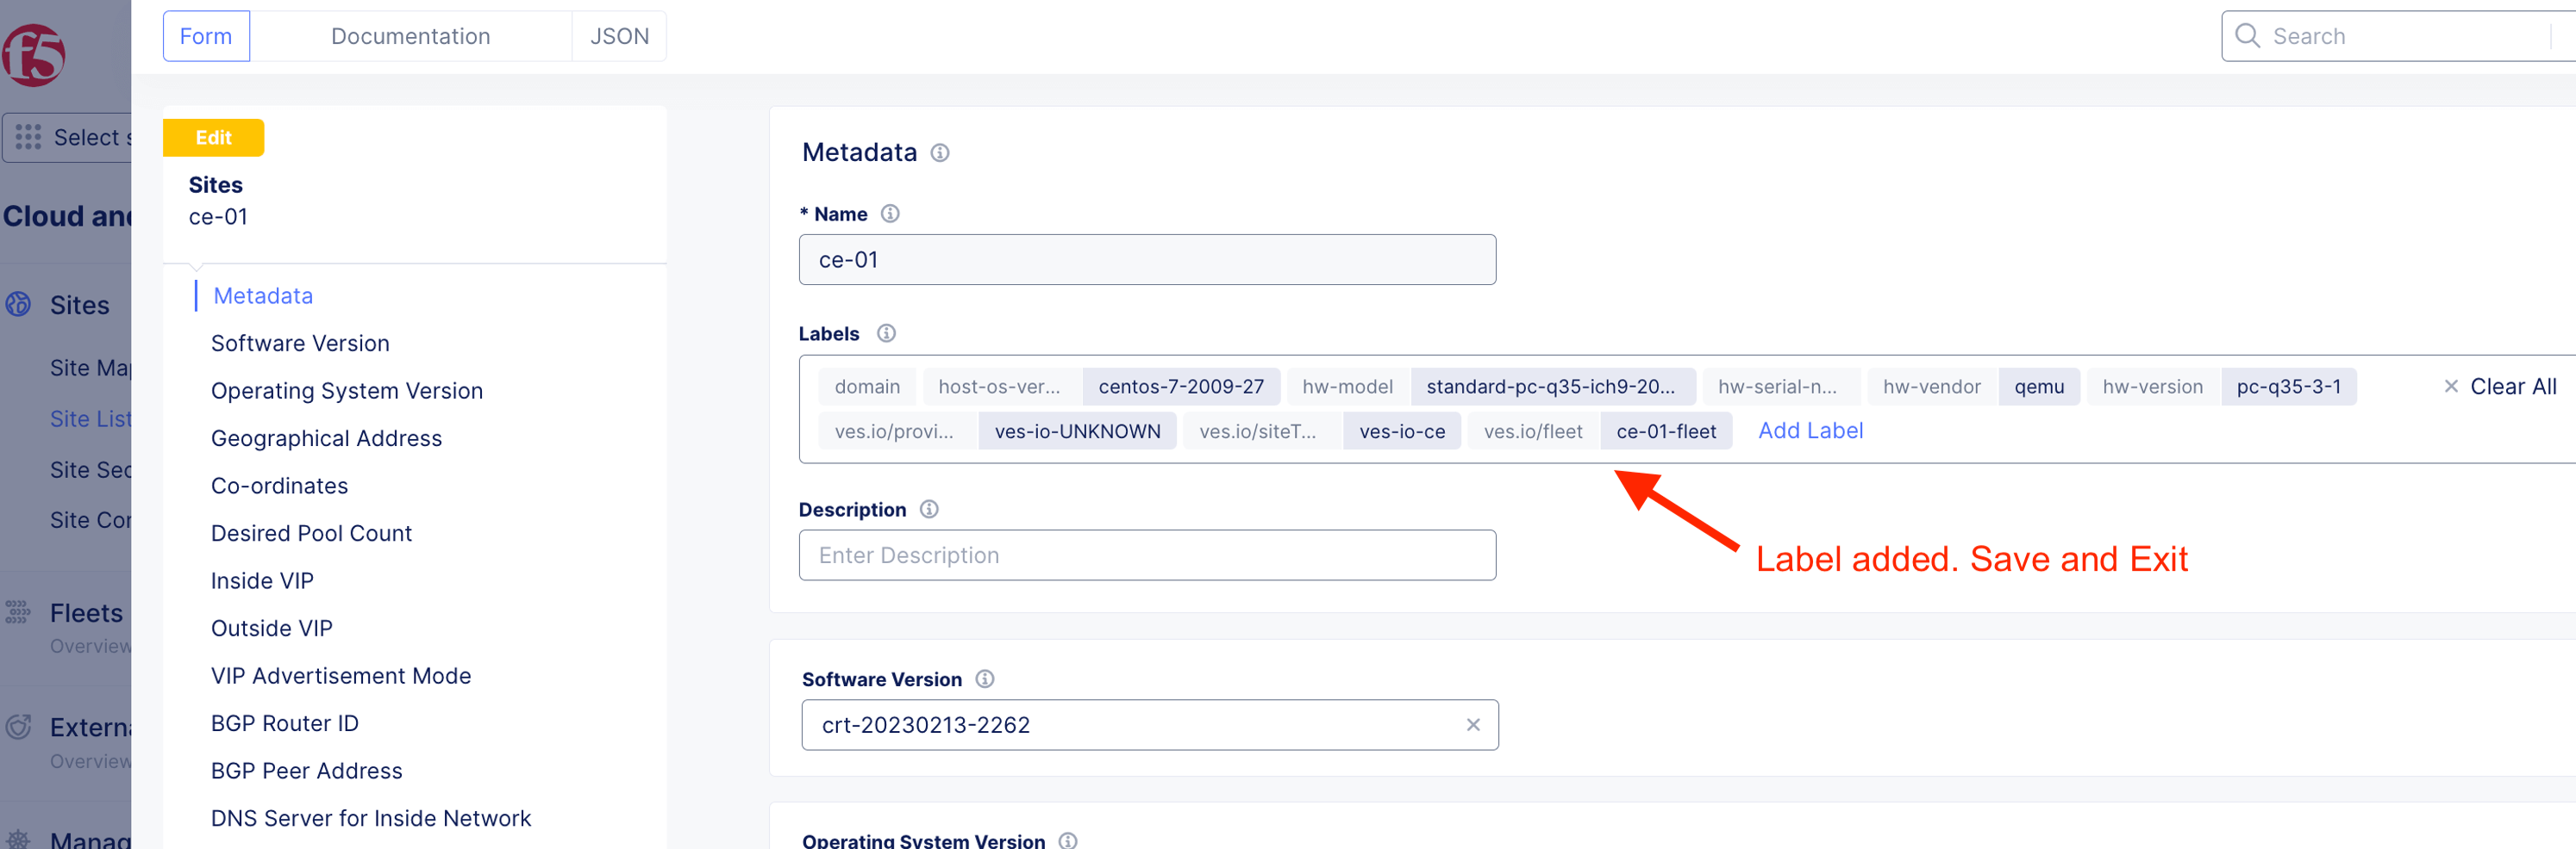Click the info icon next to Labels
The image size is (2576, 849).
point(885,333)
